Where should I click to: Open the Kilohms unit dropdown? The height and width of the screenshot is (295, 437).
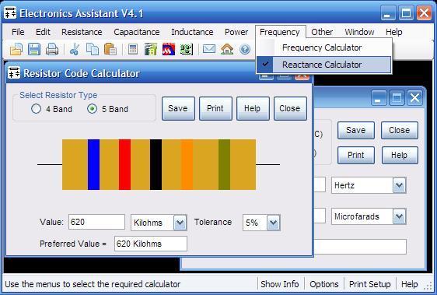[x=180, y=223]
